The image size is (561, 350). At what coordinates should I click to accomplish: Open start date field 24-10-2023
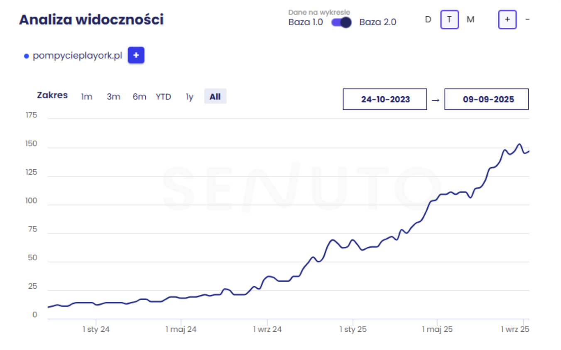tap(385, 100)
